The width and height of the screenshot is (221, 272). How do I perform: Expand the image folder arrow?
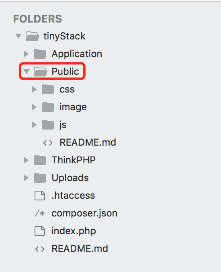(35, 107)
